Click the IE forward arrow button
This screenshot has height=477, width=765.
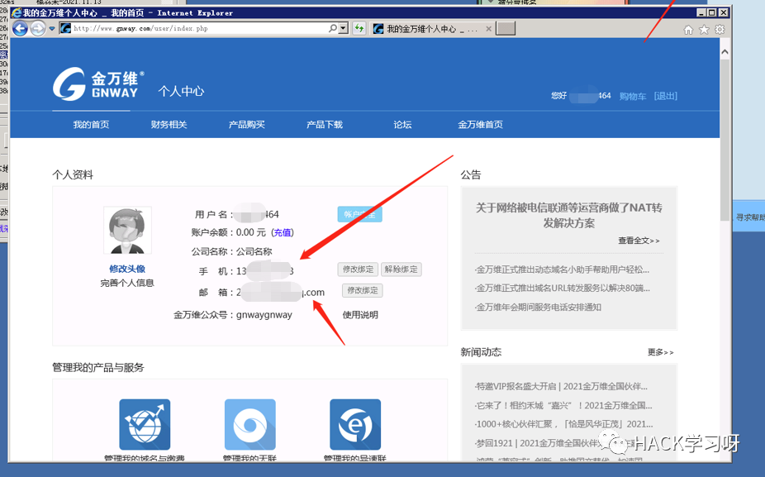[37, 29]
